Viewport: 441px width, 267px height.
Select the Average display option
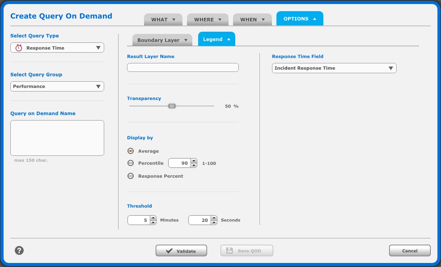click(x=131, y=151)
